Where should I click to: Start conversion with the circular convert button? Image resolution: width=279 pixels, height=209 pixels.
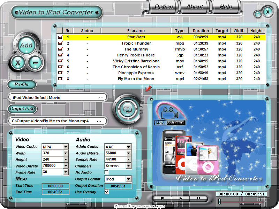[x=127, y=109]
